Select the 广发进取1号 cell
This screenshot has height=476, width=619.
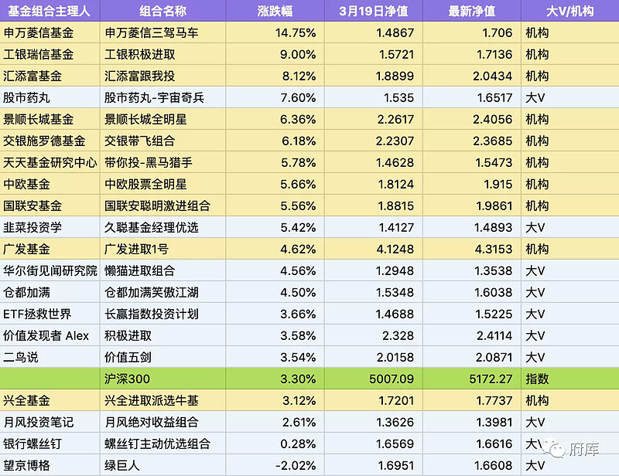[x=162, y=250]
